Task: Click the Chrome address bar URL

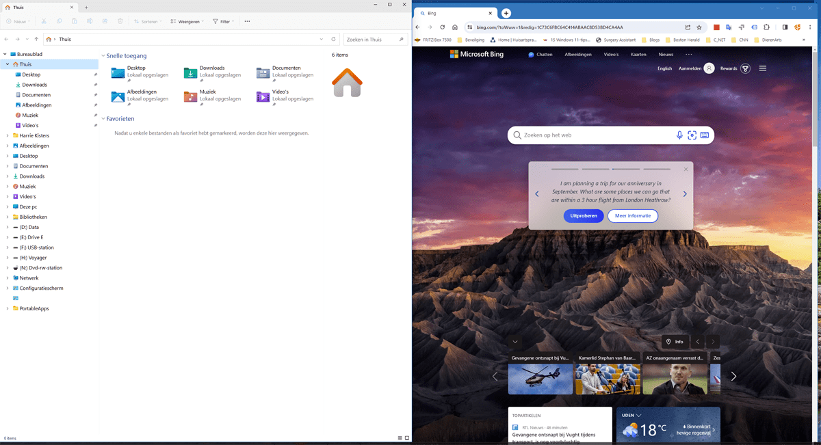Action: tap(549, 27)
